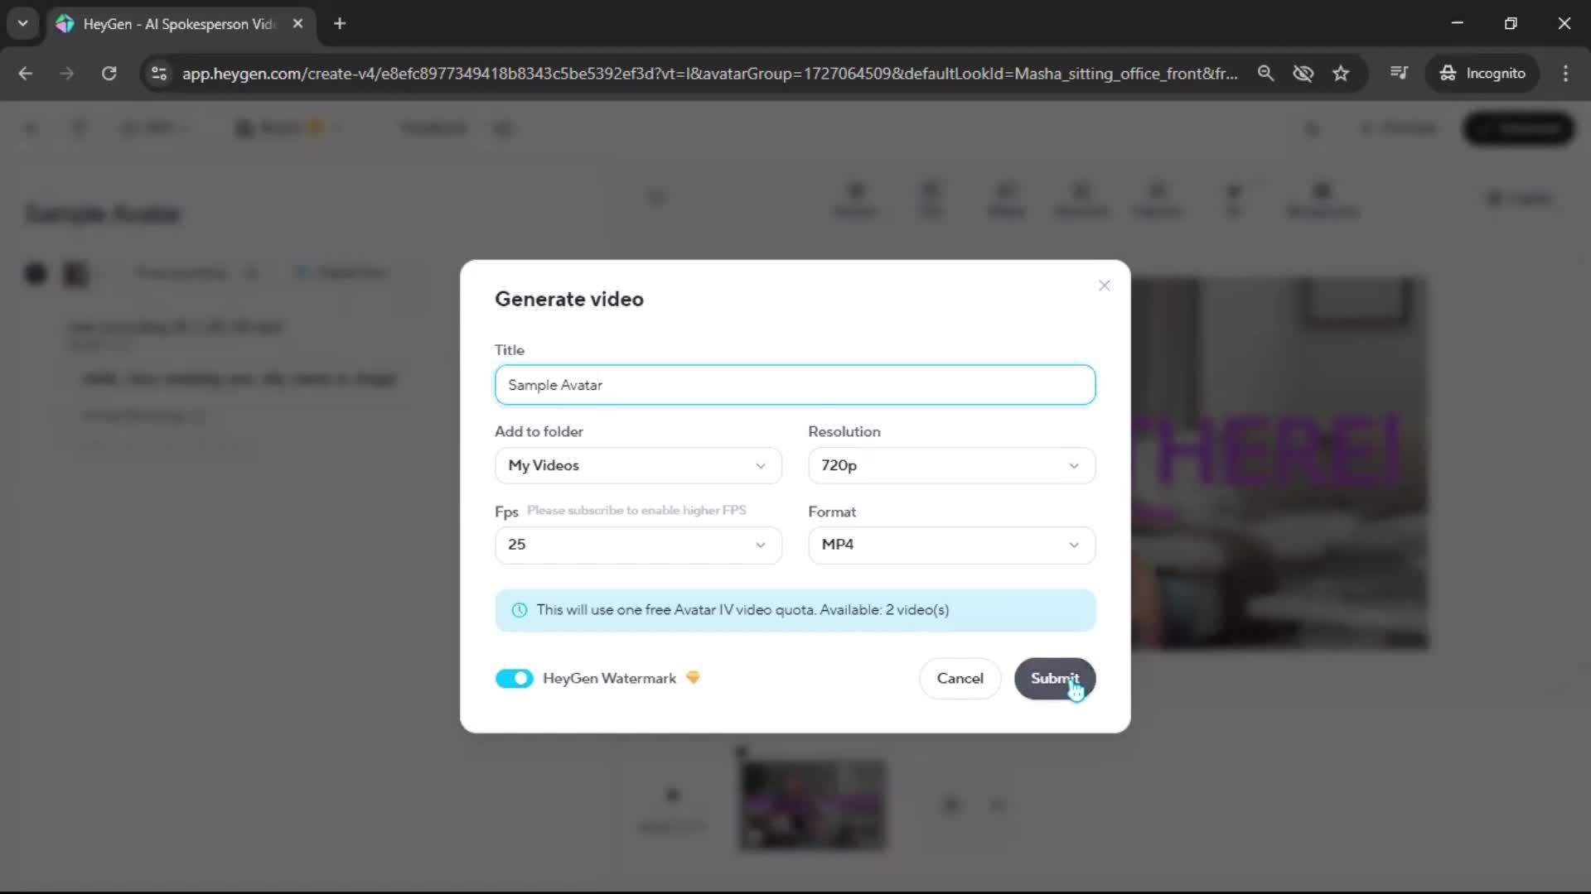1591x894 pixels.
Task: Toggle the HeyGen Watermark switch
Action: pyautogui.click(x=514, y=679)
